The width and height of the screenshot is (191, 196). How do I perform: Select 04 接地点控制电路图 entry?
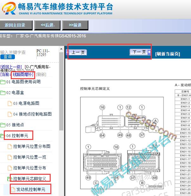point(32,114)
